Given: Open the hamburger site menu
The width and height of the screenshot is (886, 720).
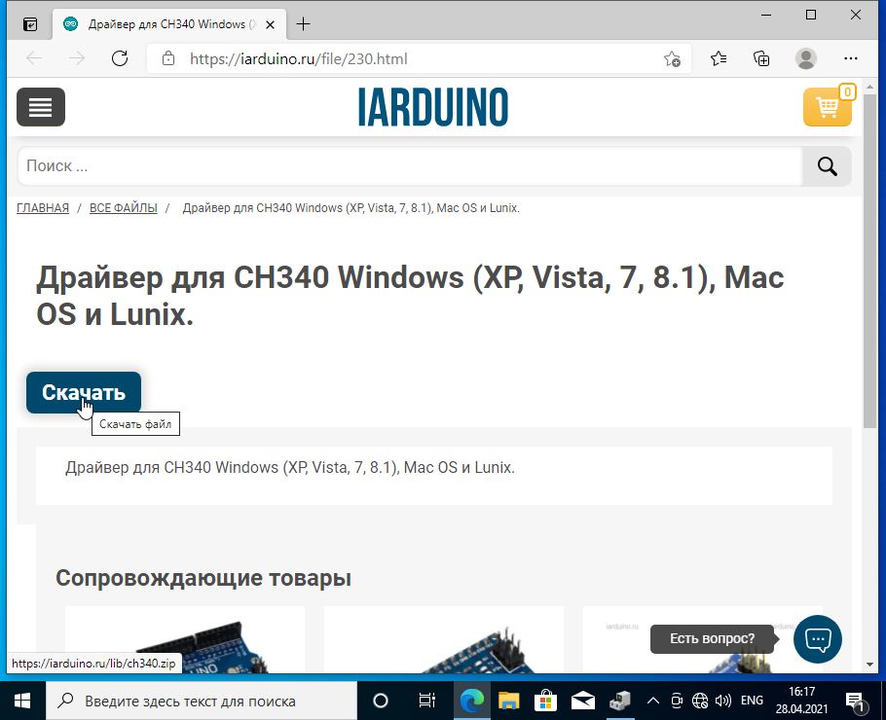Looking at the screenshot, I should click(x=41, y=107).
